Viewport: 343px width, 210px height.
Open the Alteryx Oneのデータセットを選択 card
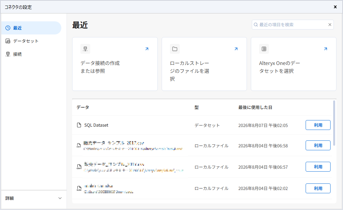(x=293, y=64)
